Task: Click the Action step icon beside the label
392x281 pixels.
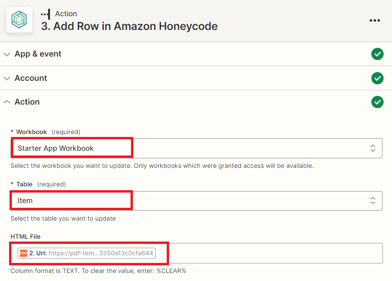Action: [x=44, y=13]
